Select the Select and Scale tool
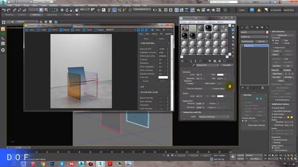298x167 pixels. [72, 10]
